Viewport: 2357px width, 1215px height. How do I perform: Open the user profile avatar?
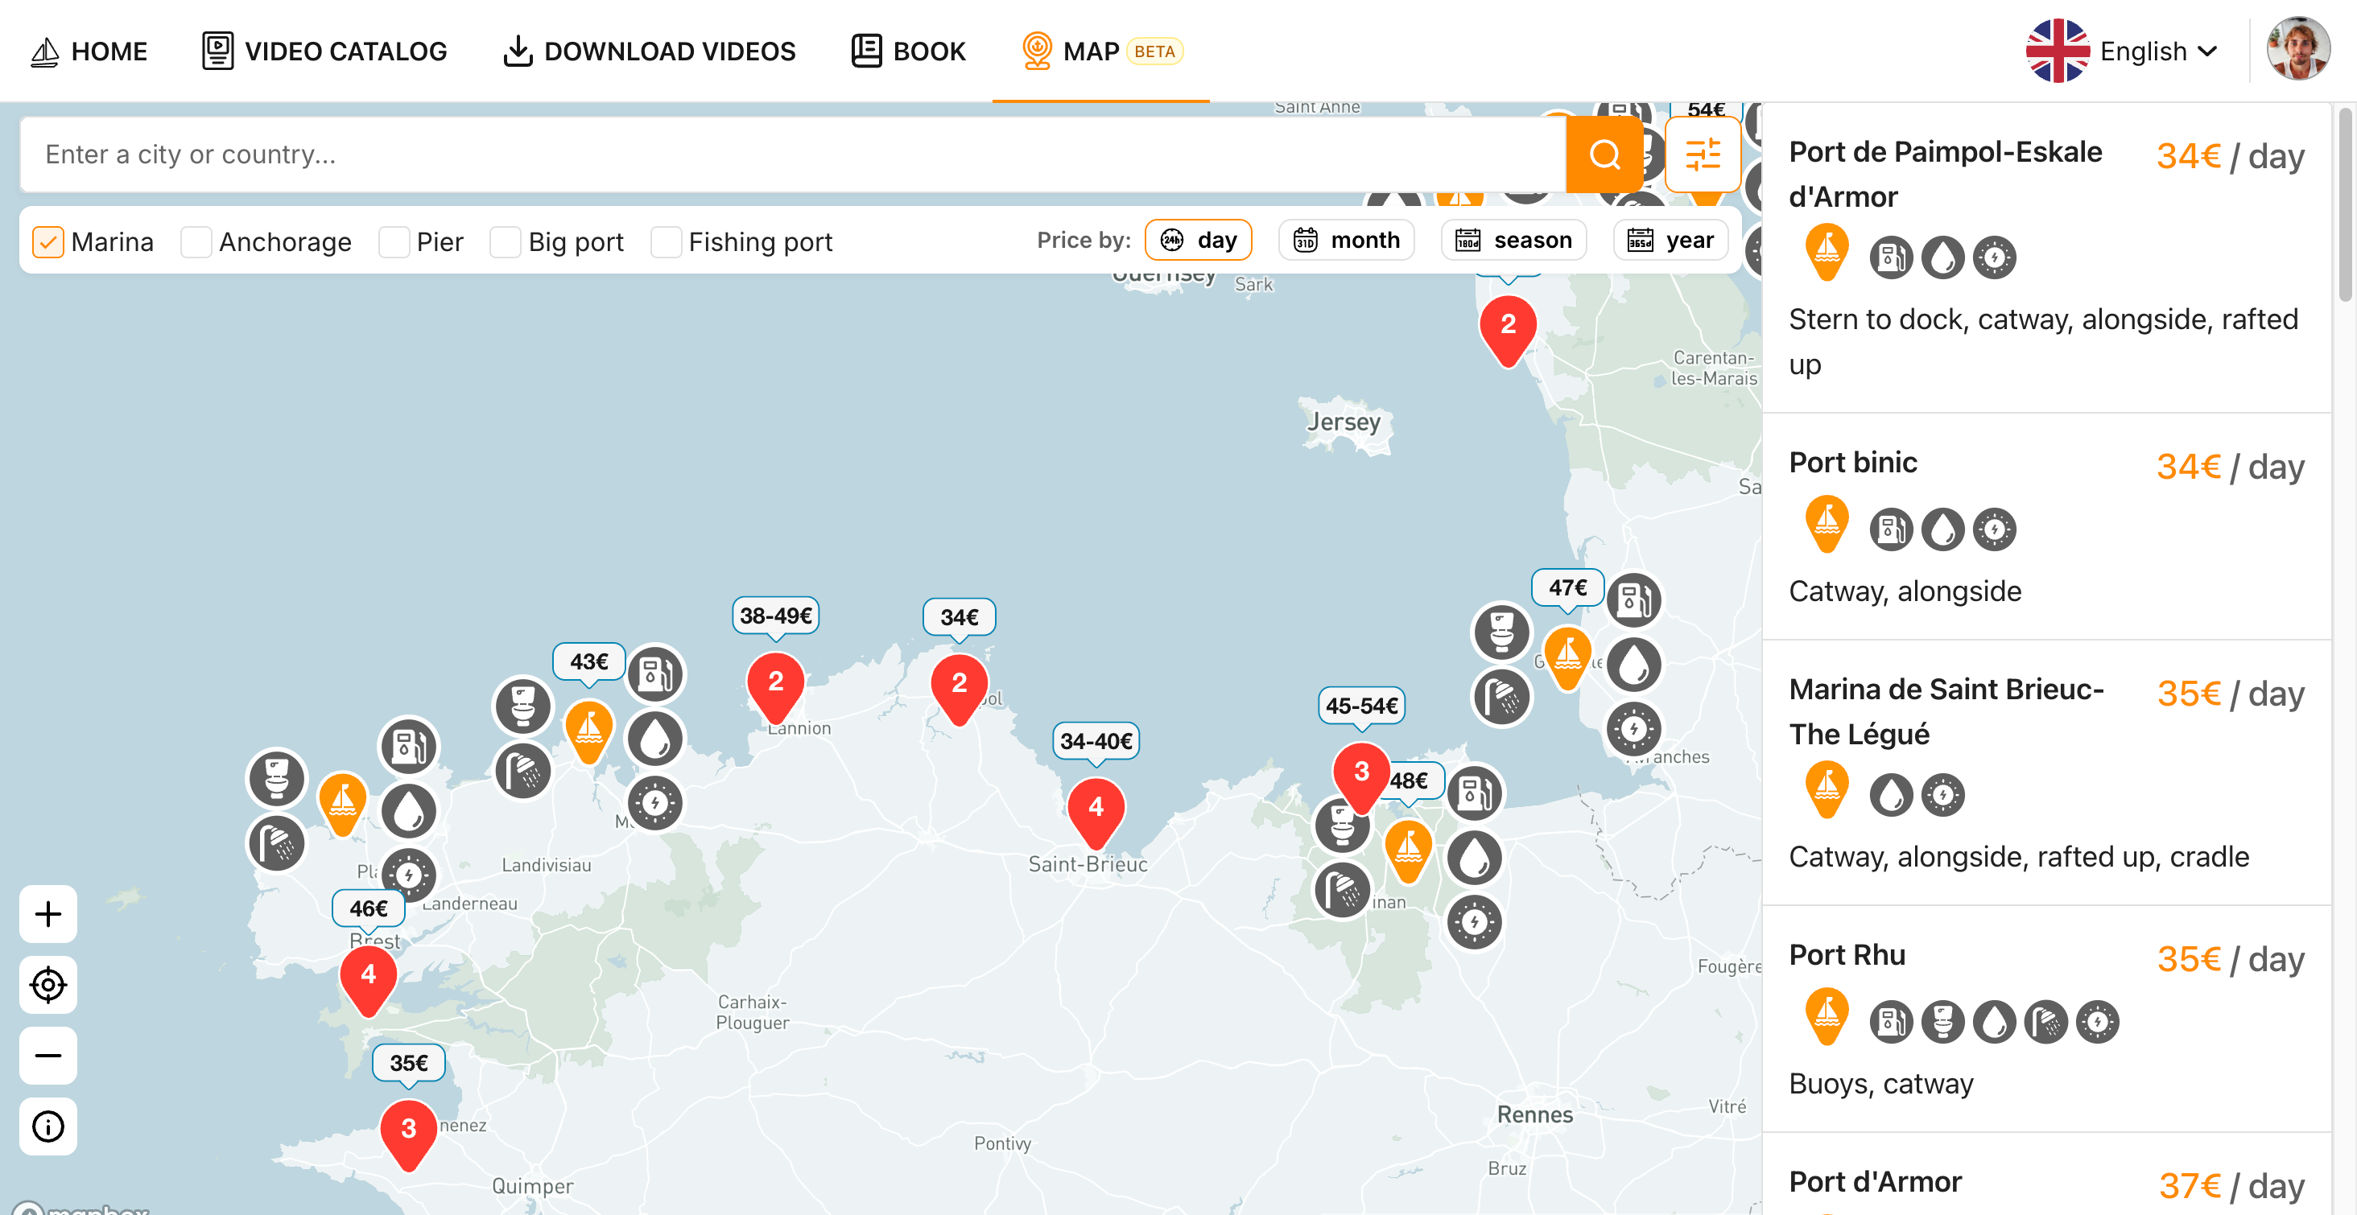coord(2297,49)
